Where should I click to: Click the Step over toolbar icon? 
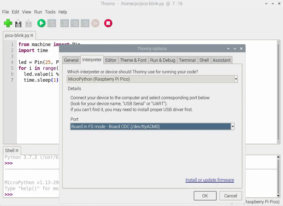[64, 23]
